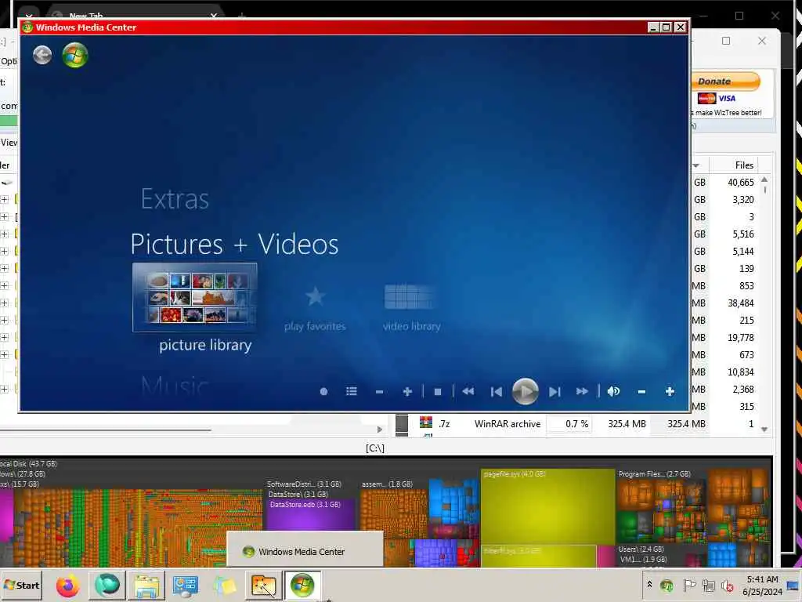This screenshot has width=802, height=602.
Task: Select the 5,516 files cell
Action: coord(742,234)
